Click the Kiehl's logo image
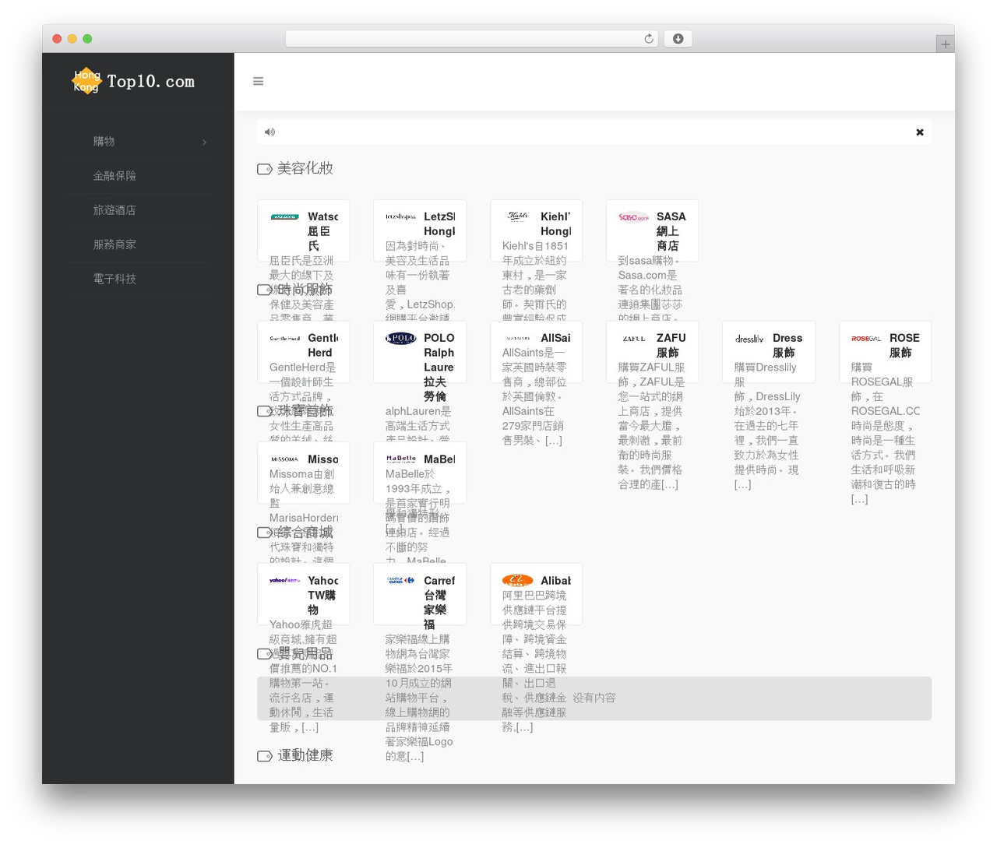This screenshot has height=844, width=997. 518,216
